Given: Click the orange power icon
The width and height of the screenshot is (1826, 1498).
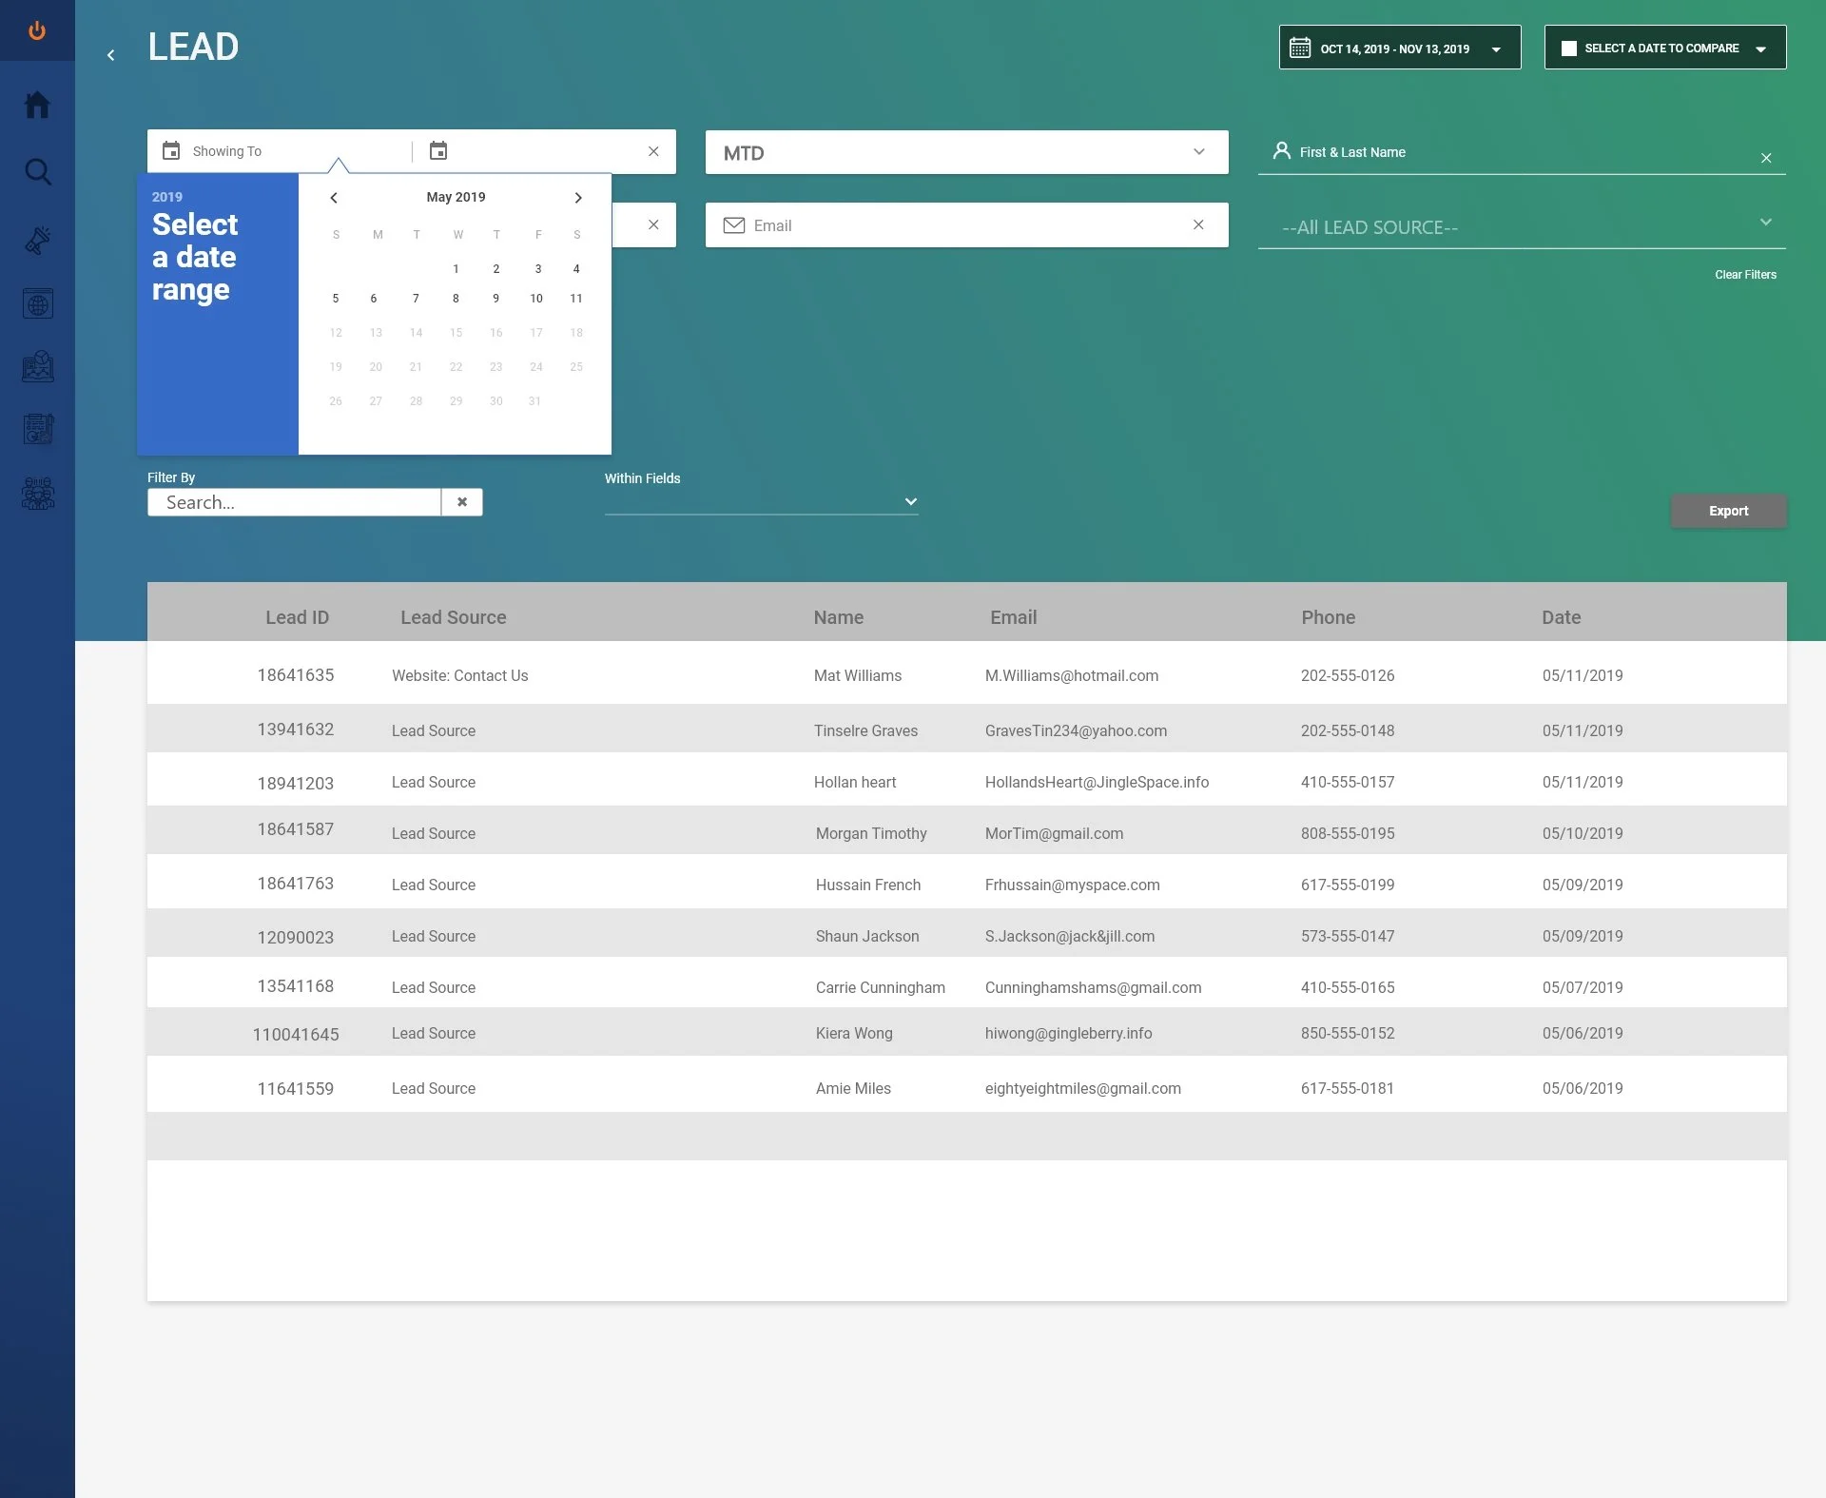Looking at the screenshot, I should tap(37, 30).
